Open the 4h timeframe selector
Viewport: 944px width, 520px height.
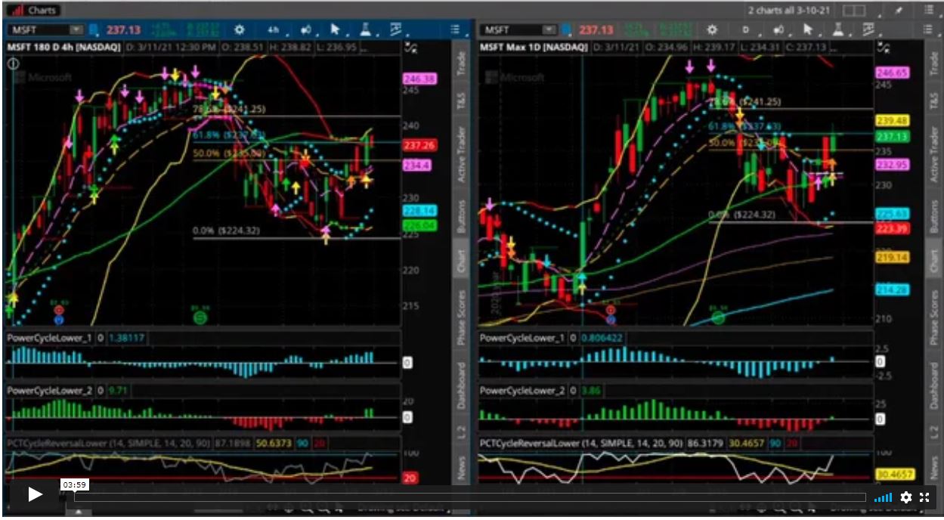coord(274,29)
